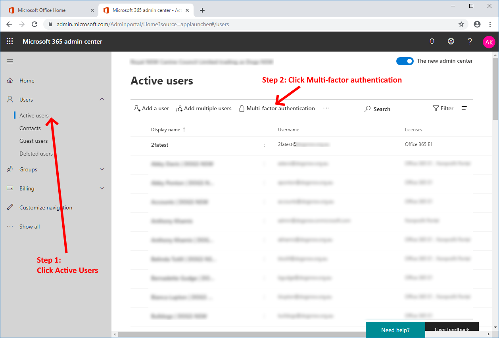Viewport: 499px width, 338px height.
Task: Open the 2fatest user entry
Action: tap(160, 145)
